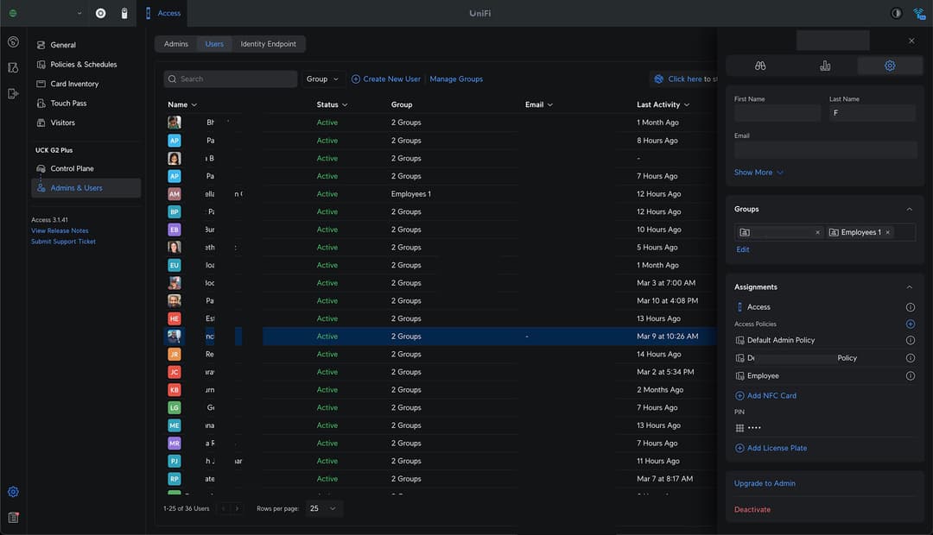Click Add NFC Card
The image size is (933, 535).
[x=765, y=396]
